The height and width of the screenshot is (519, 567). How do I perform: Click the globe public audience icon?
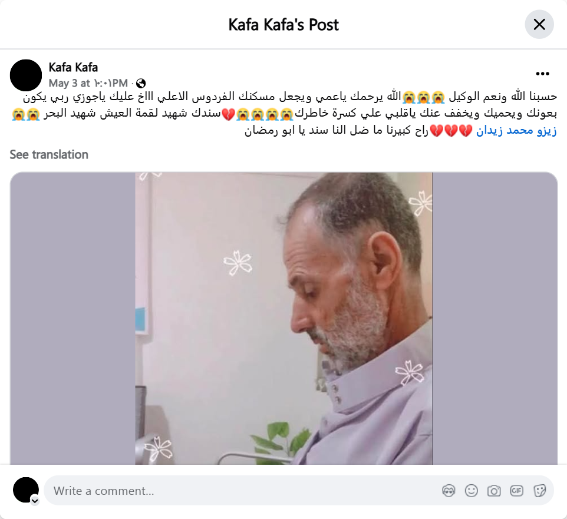click(x=141, y=84)
